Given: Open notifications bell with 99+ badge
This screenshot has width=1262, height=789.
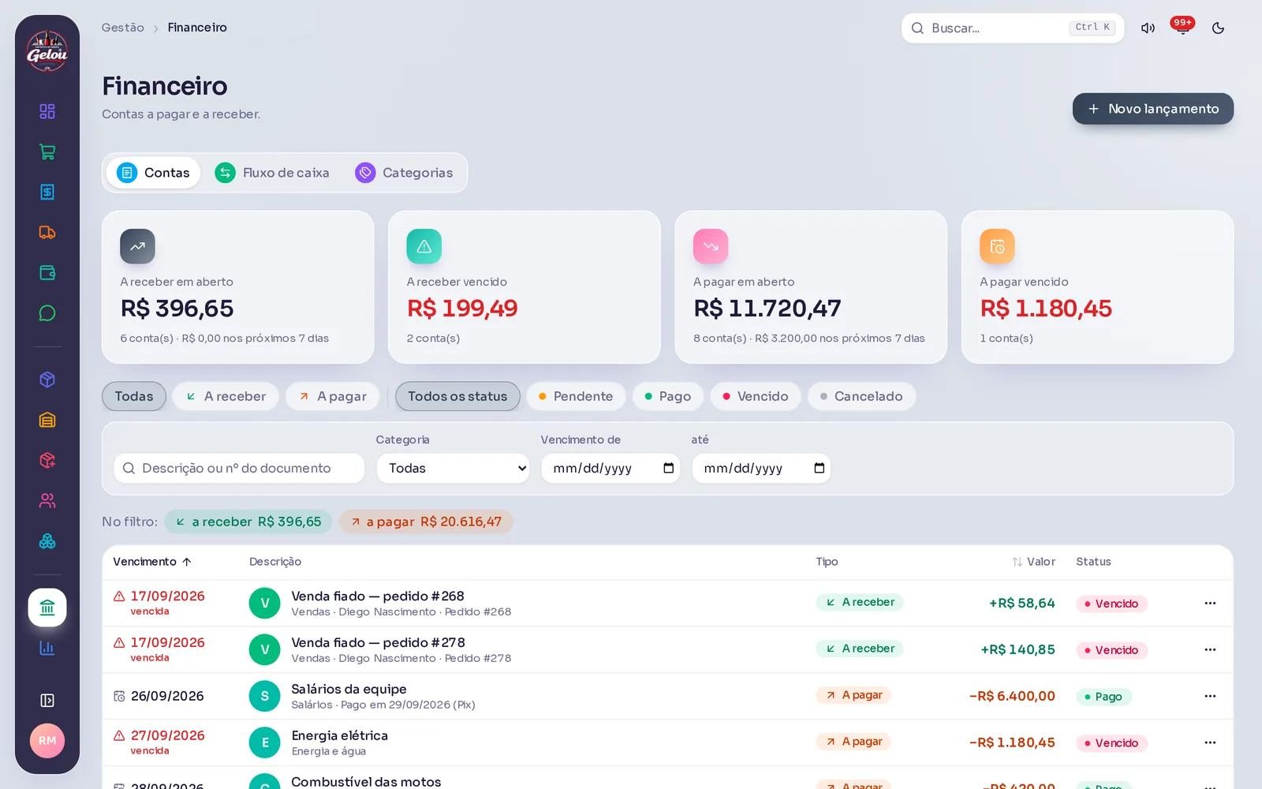Looking at the screenshot, I should (x=1182, y=28).
